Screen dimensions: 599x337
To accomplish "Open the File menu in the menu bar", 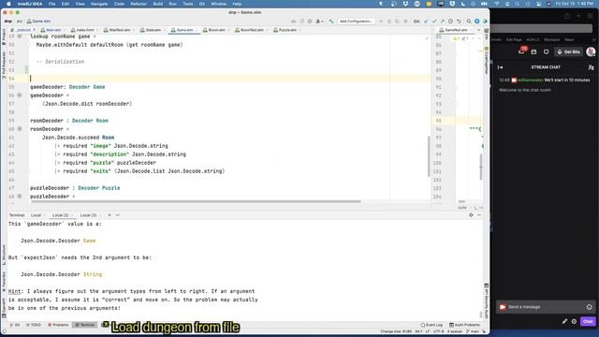I will pyautogui.click(x=51, y=4).
